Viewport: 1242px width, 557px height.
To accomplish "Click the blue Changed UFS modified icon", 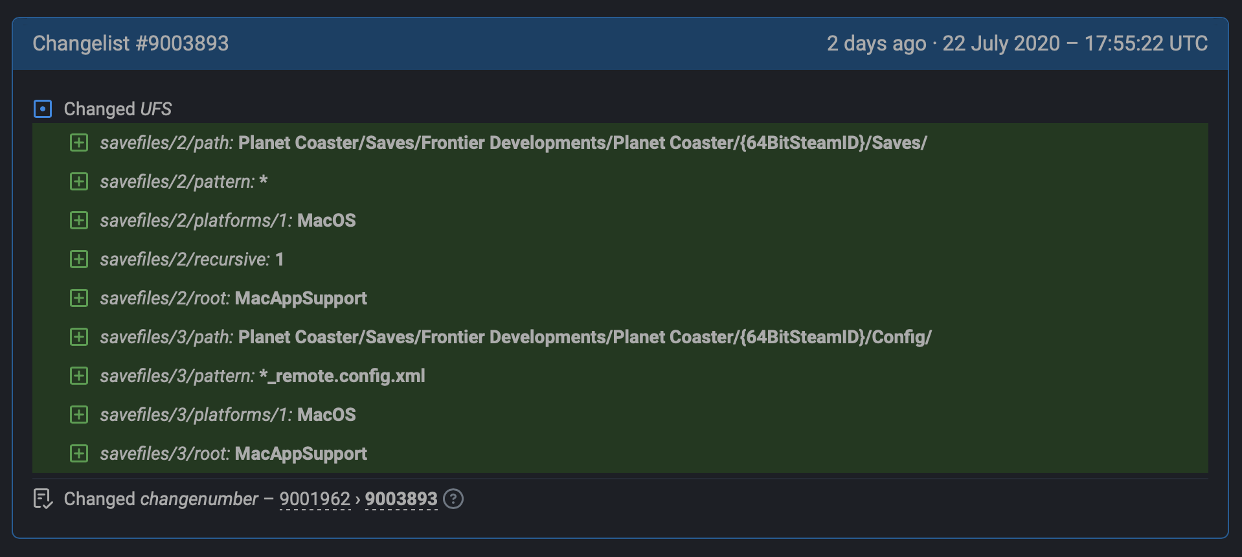I will (43, 109).
